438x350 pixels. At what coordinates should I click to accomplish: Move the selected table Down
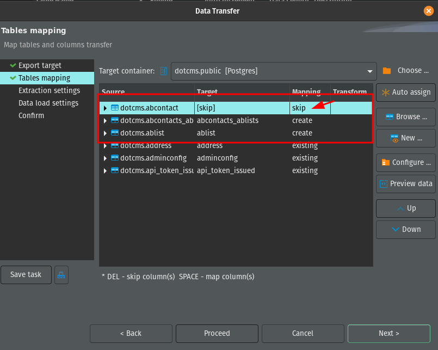coord(405,229)
